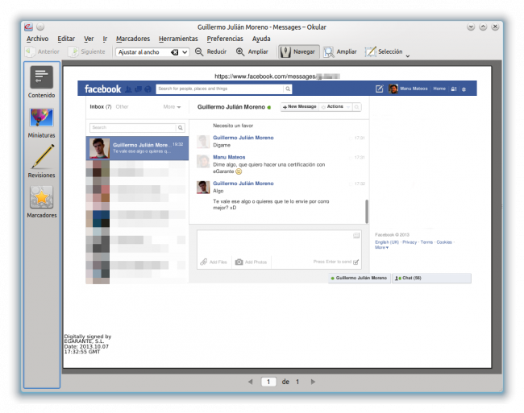Click the Okular app icon in title bar

point(29,27)
